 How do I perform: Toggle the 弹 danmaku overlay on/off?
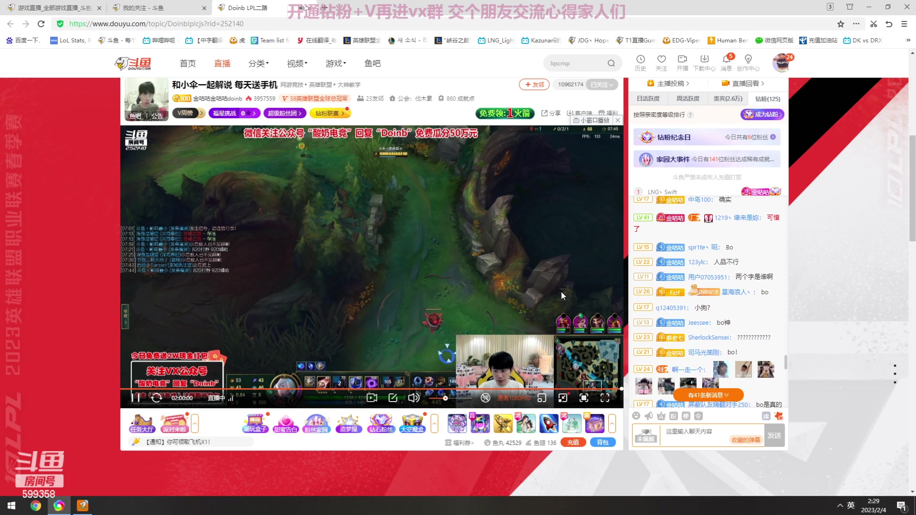coord(485,398)
